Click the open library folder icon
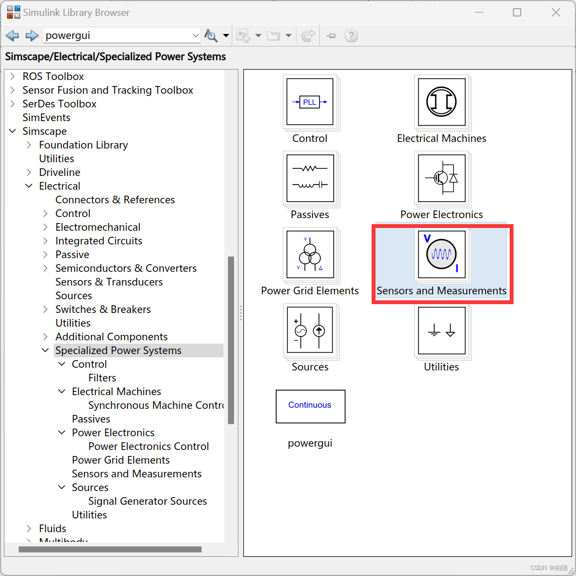 [273, 36]
